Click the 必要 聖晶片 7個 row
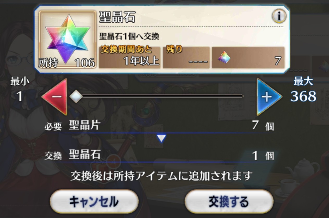Viewport: 329px width, 218px height. 159,126
